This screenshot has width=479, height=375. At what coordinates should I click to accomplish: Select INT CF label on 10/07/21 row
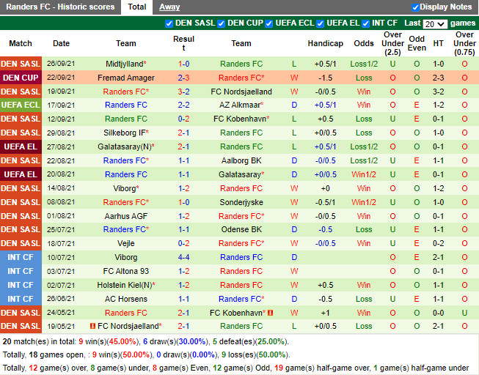[x=21, y=257]
